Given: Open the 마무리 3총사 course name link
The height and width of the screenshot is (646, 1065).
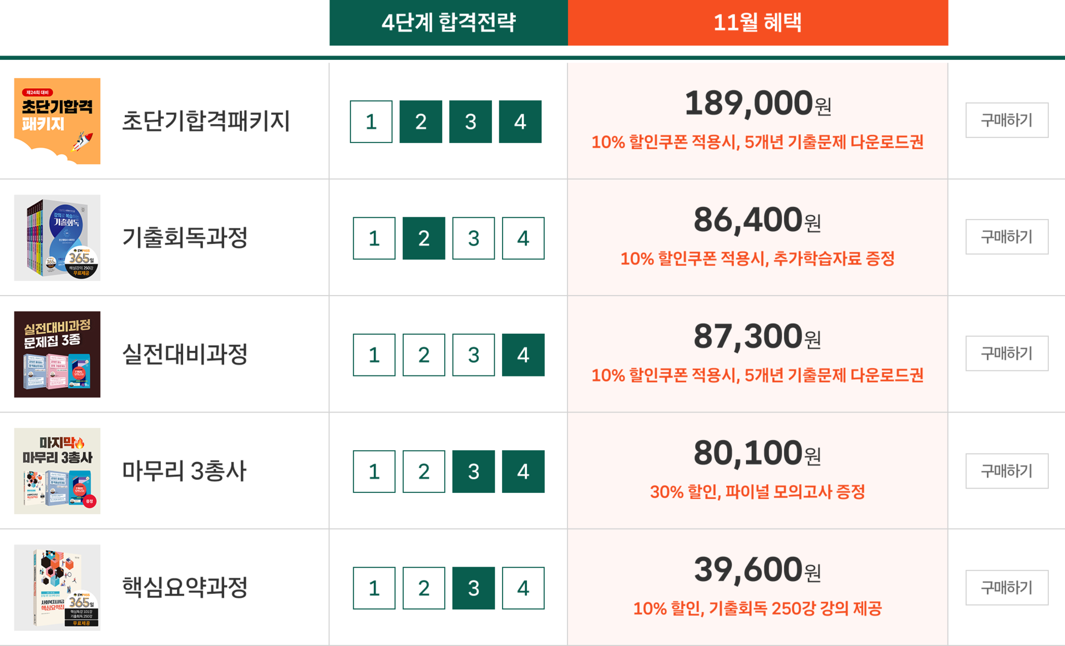Looking at the screenshot, I should coord(184,471).
